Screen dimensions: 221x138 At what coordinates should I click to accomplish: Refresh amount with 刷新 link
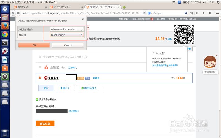[170, 39]
